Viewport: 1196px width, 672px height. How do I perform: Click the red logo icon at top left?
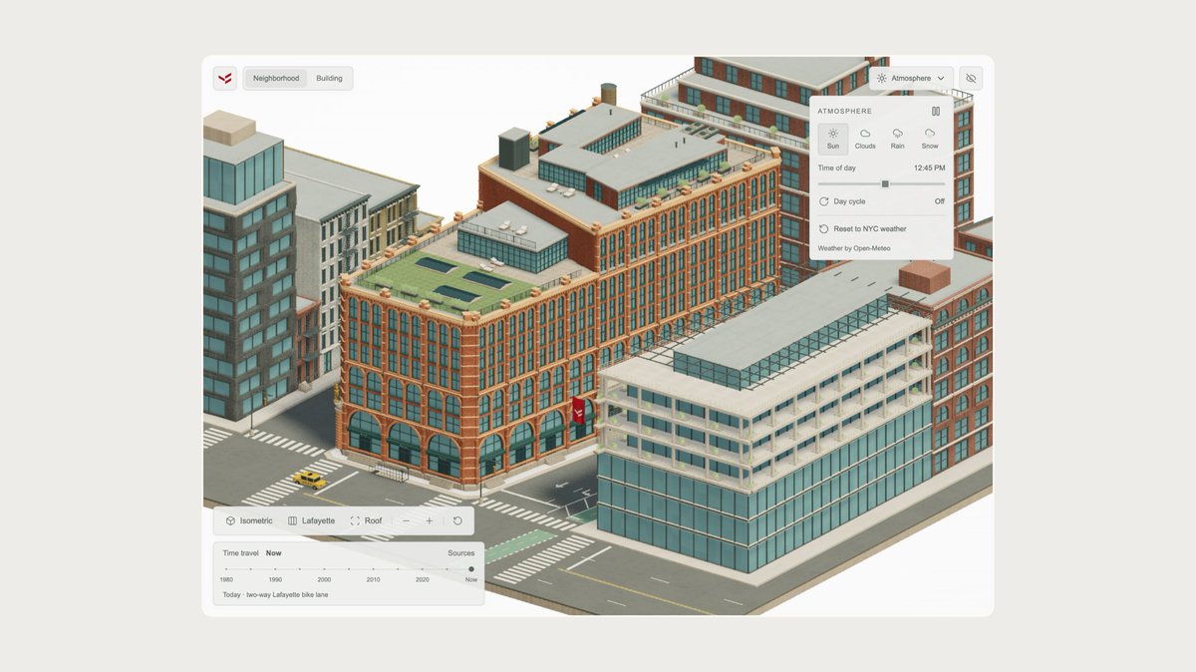click(x=225, y=78)
